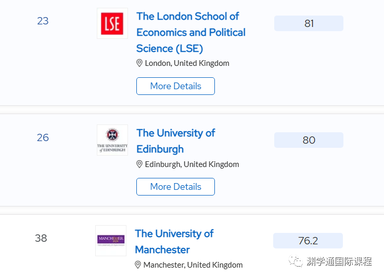Open The London School of Economics link
This screenshot has height=278, width=384.
(x=191, y=33)
